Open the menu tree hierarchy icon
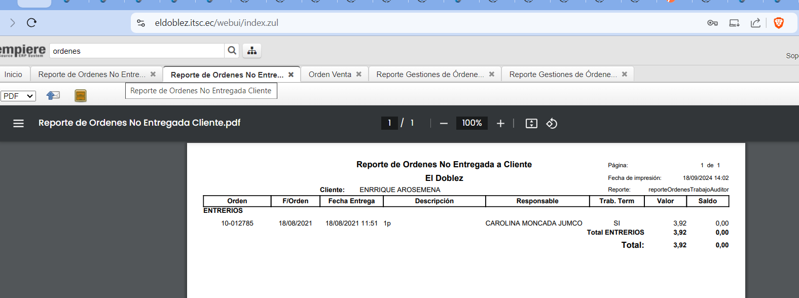The width and height of the screenshot is (799, 298). tap(252, 51)
